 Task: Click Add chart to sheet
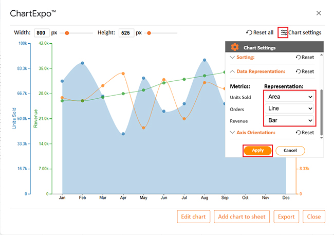tap(241, 216)
